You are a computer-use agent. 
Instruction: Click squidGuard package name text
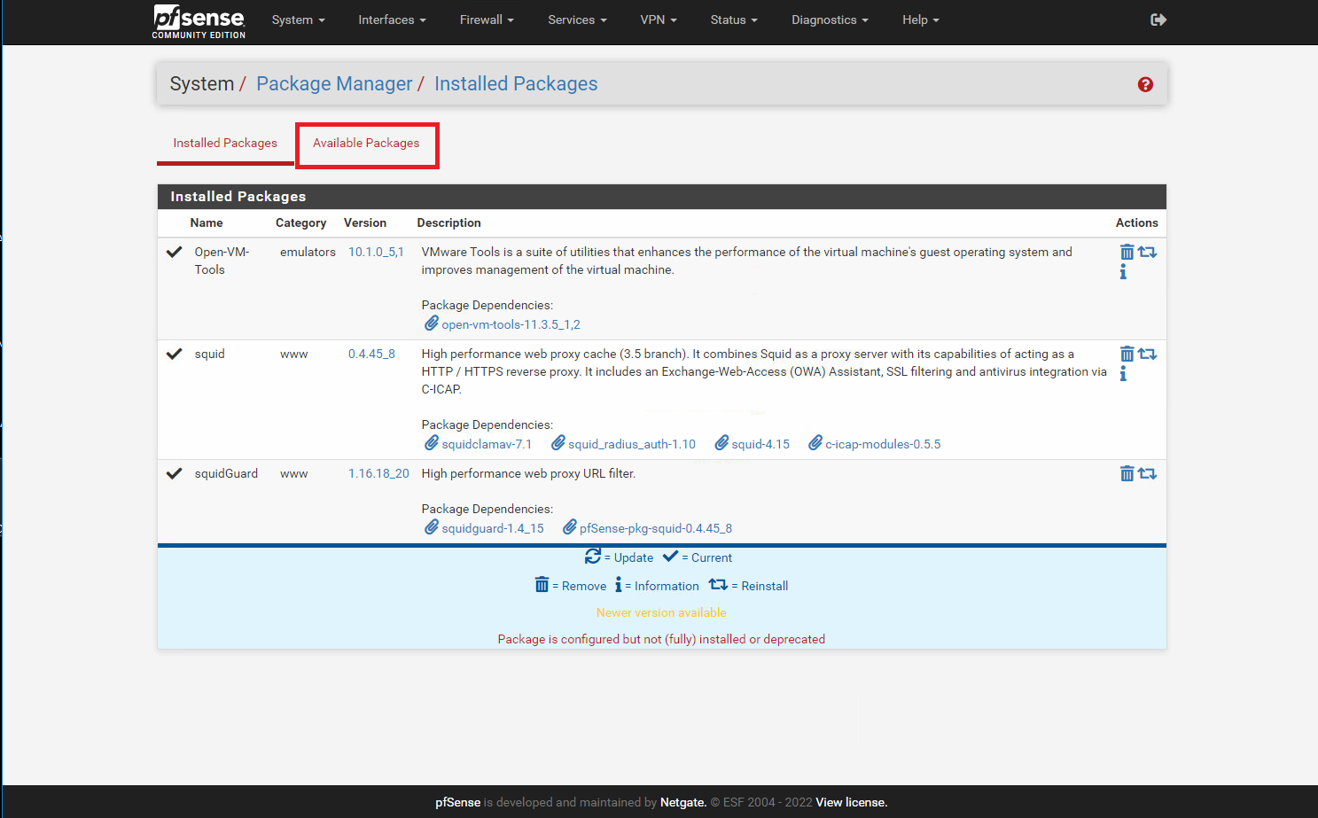pyautogui.click(x=226, y=474)
